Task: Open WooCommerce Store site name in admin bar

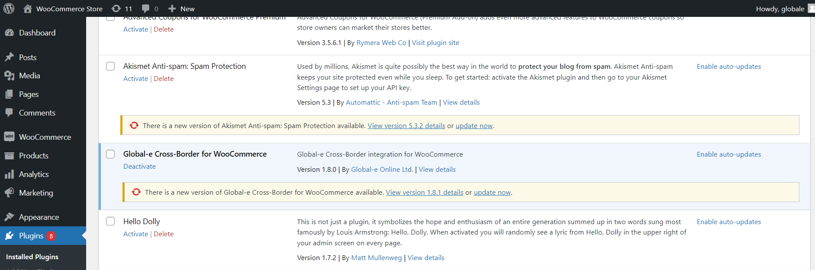Action: click(x=69, y=9)
